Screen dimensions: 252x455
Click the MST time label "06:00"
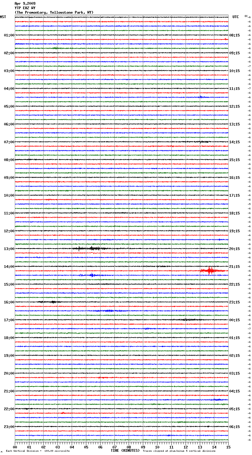pyautogui.click(x=9, y=124)
